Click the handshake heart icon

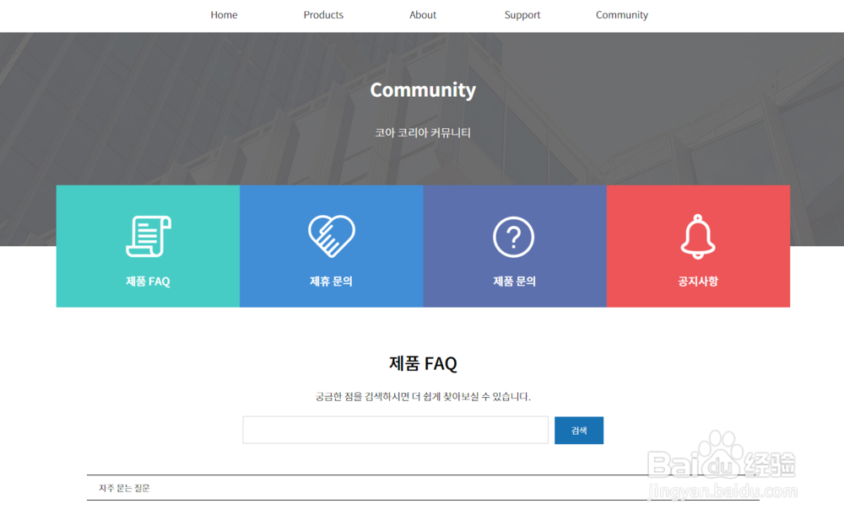click(332, 236)
